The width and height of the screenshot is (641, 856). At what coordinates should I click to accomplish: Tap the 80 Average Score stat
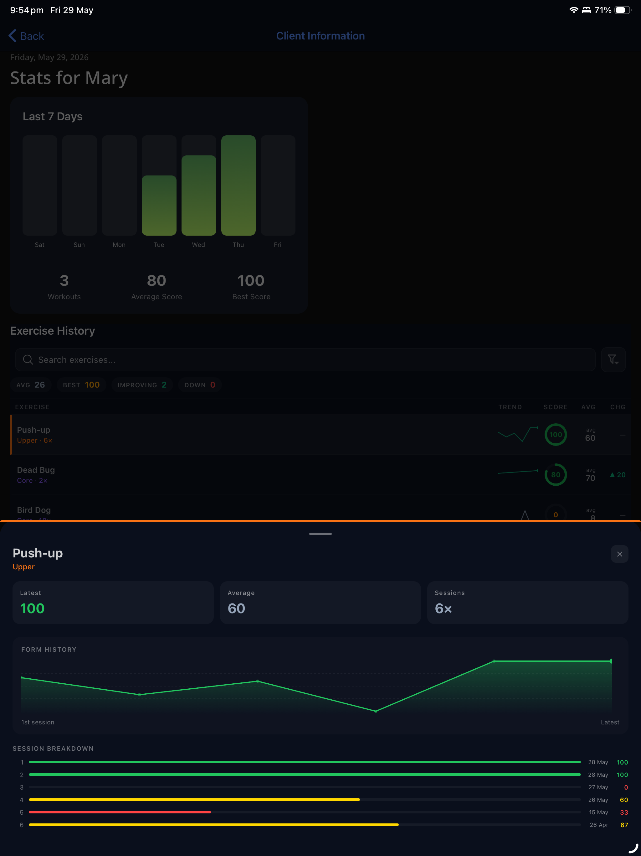click(156, 287)
